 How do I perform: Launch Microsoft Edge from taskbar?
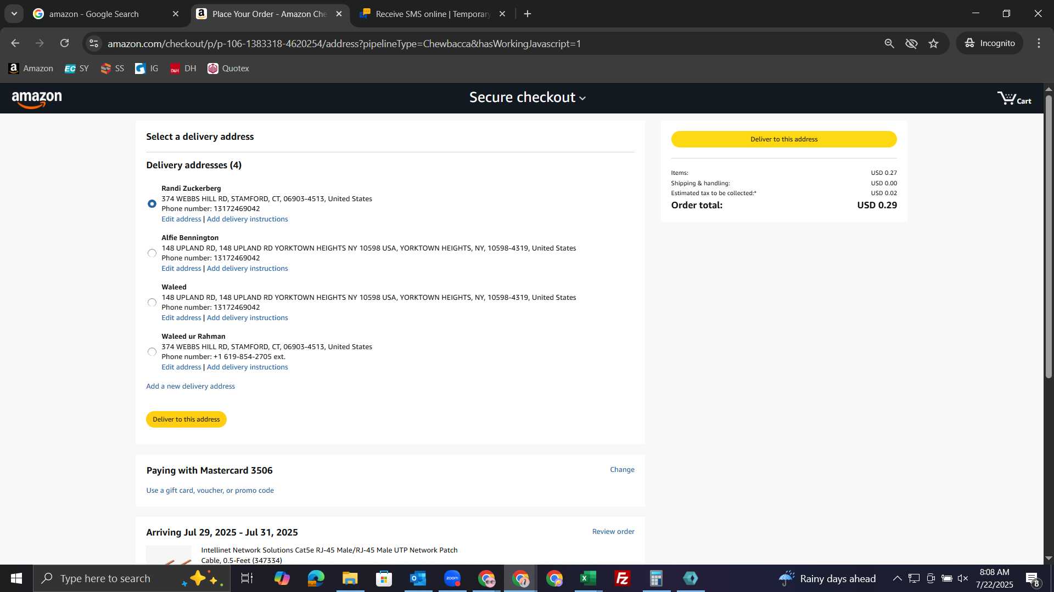pyautogui.click(x=316, y=578)
